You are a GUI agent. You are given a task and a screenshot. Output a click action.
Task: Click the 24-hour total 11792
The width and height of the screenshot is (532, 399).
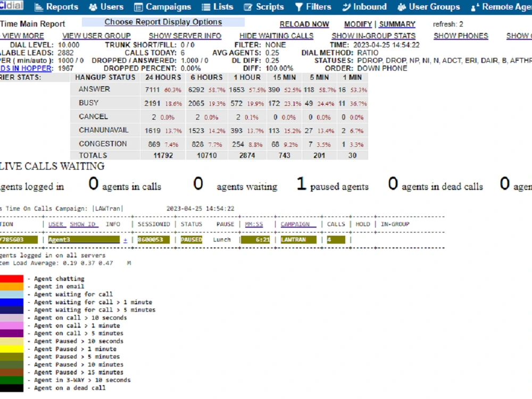[x=163, y=155]
